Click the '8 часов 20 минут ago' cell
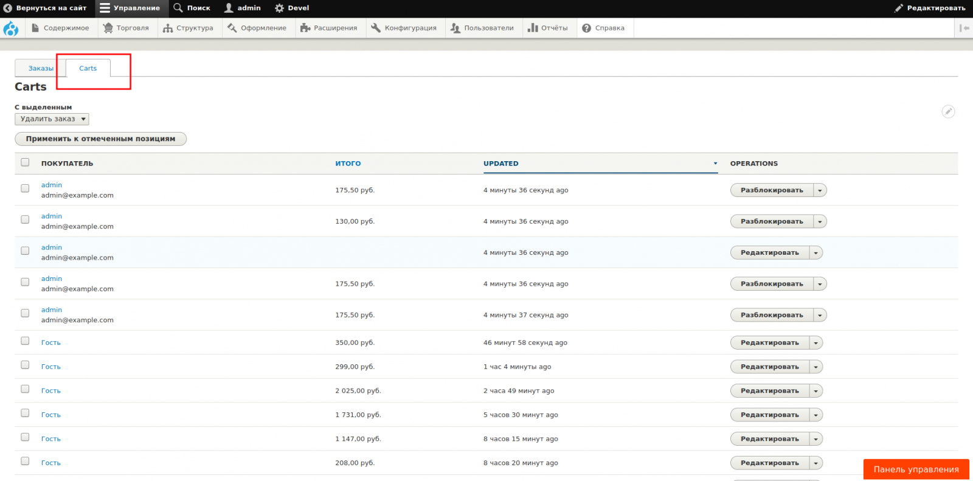 pos(521,463)
